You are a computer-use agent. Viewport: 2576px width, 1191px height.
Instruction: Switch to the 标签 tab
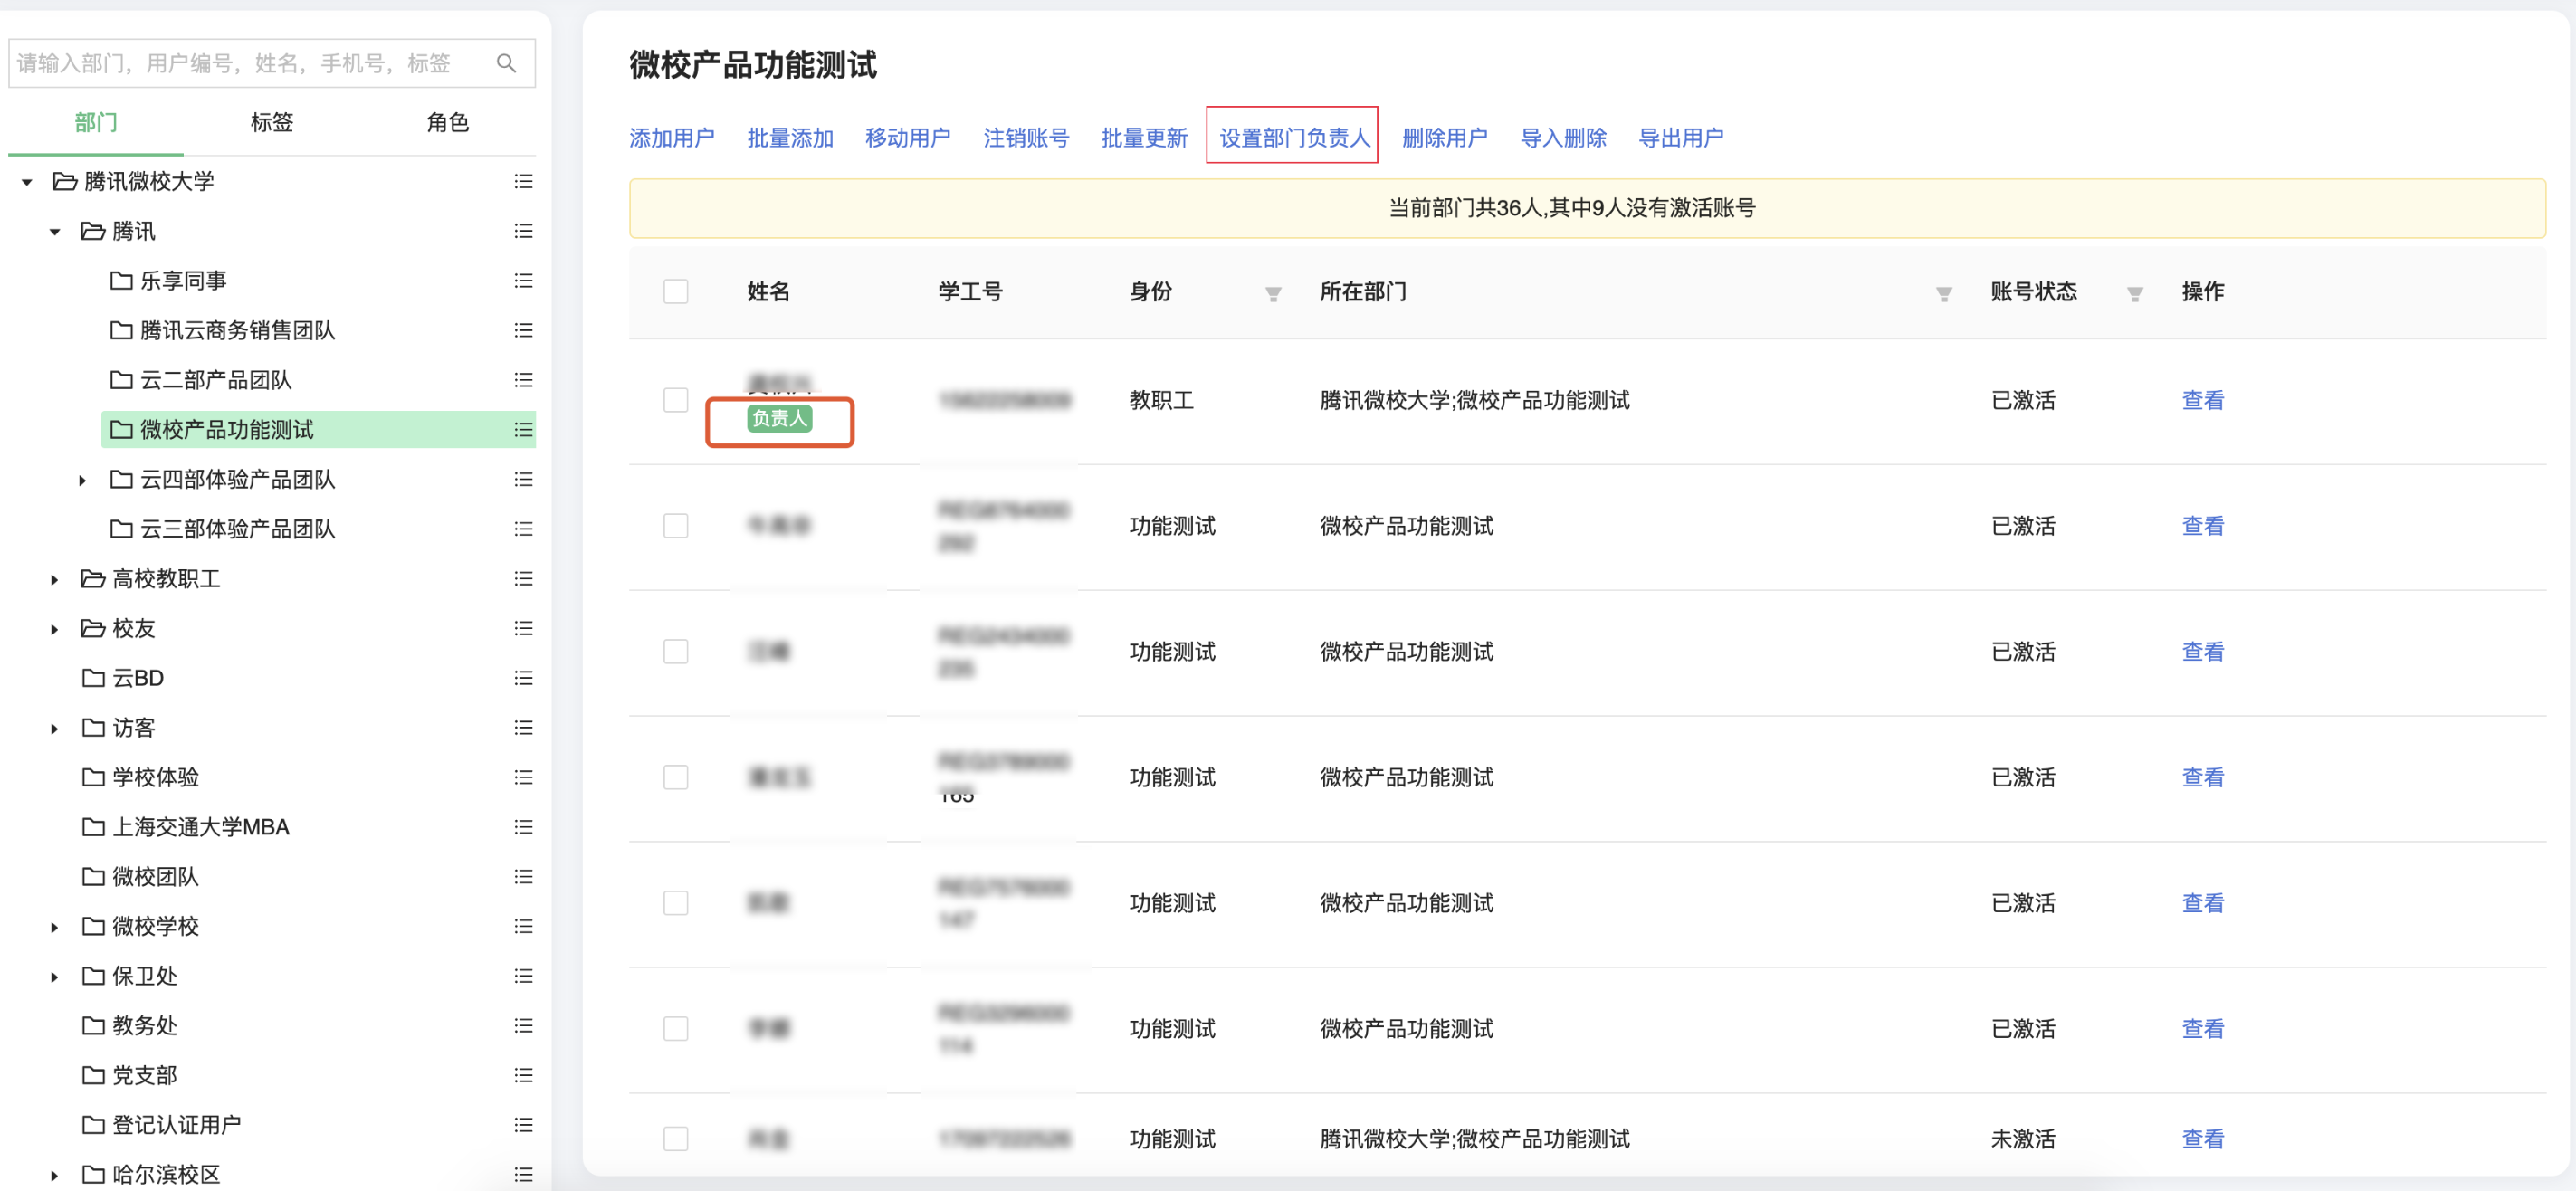(x=272, y=123)
